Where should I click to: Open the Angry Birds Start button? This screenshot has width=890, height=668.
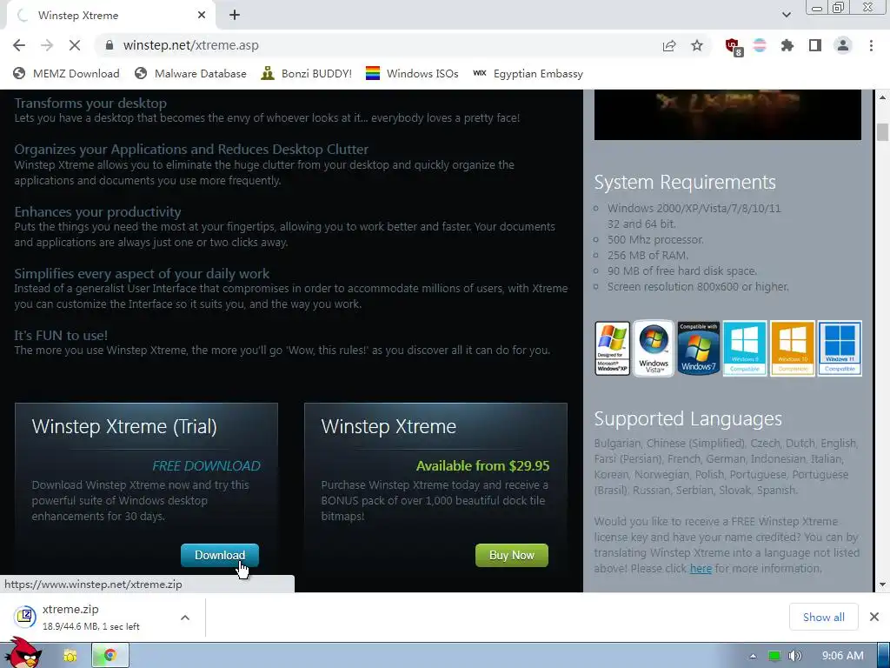coord(23,653)
